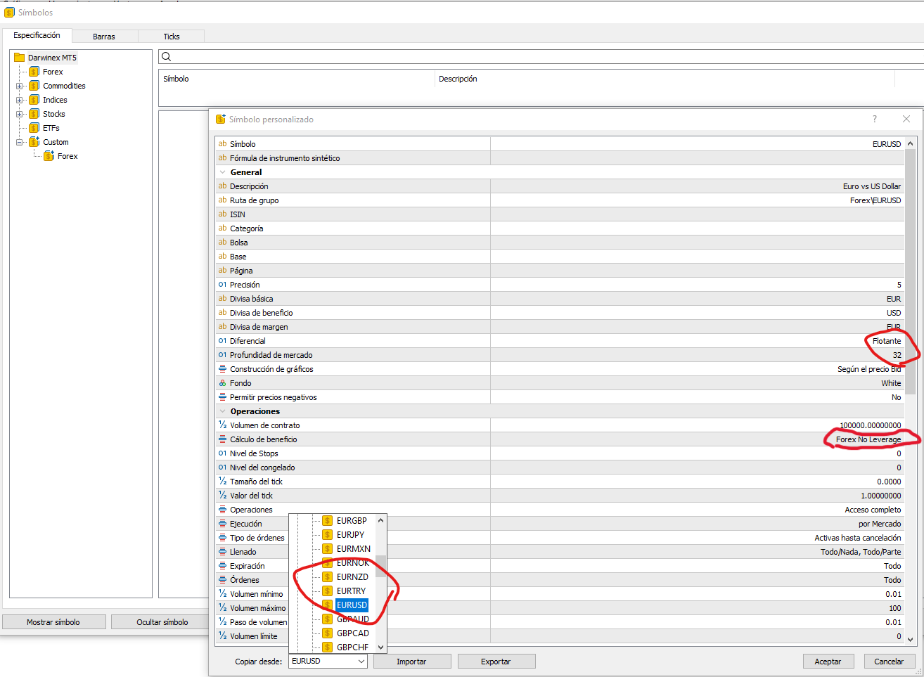The image size is (924, 677).
Task: Click the Llenado value Todo/Nada, Todo/Parte
Action: point(861,552)
